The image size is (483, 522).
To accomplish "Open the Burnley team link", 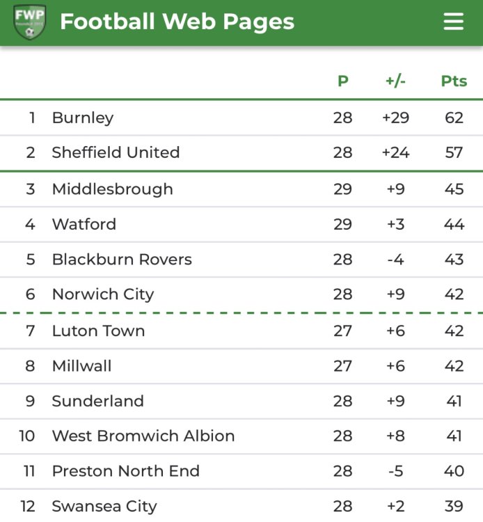I will click(83, 118).
